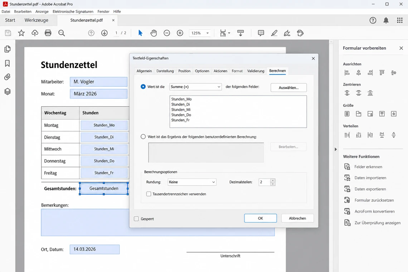Open the attachments paperclip icon

click(8, 77)
